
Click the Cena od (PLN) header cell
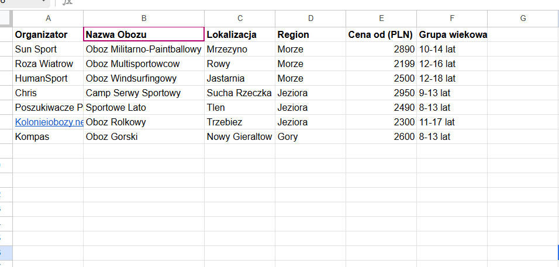coord(381,35)
